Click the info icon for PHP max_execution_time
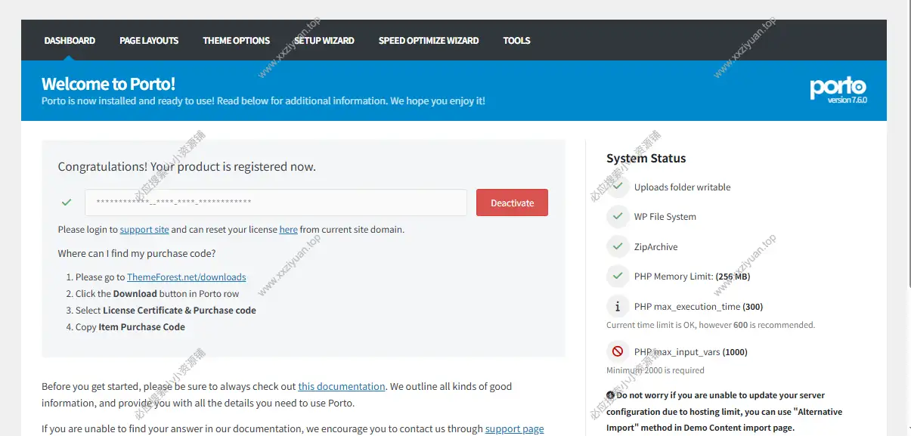 pos(618,307)
